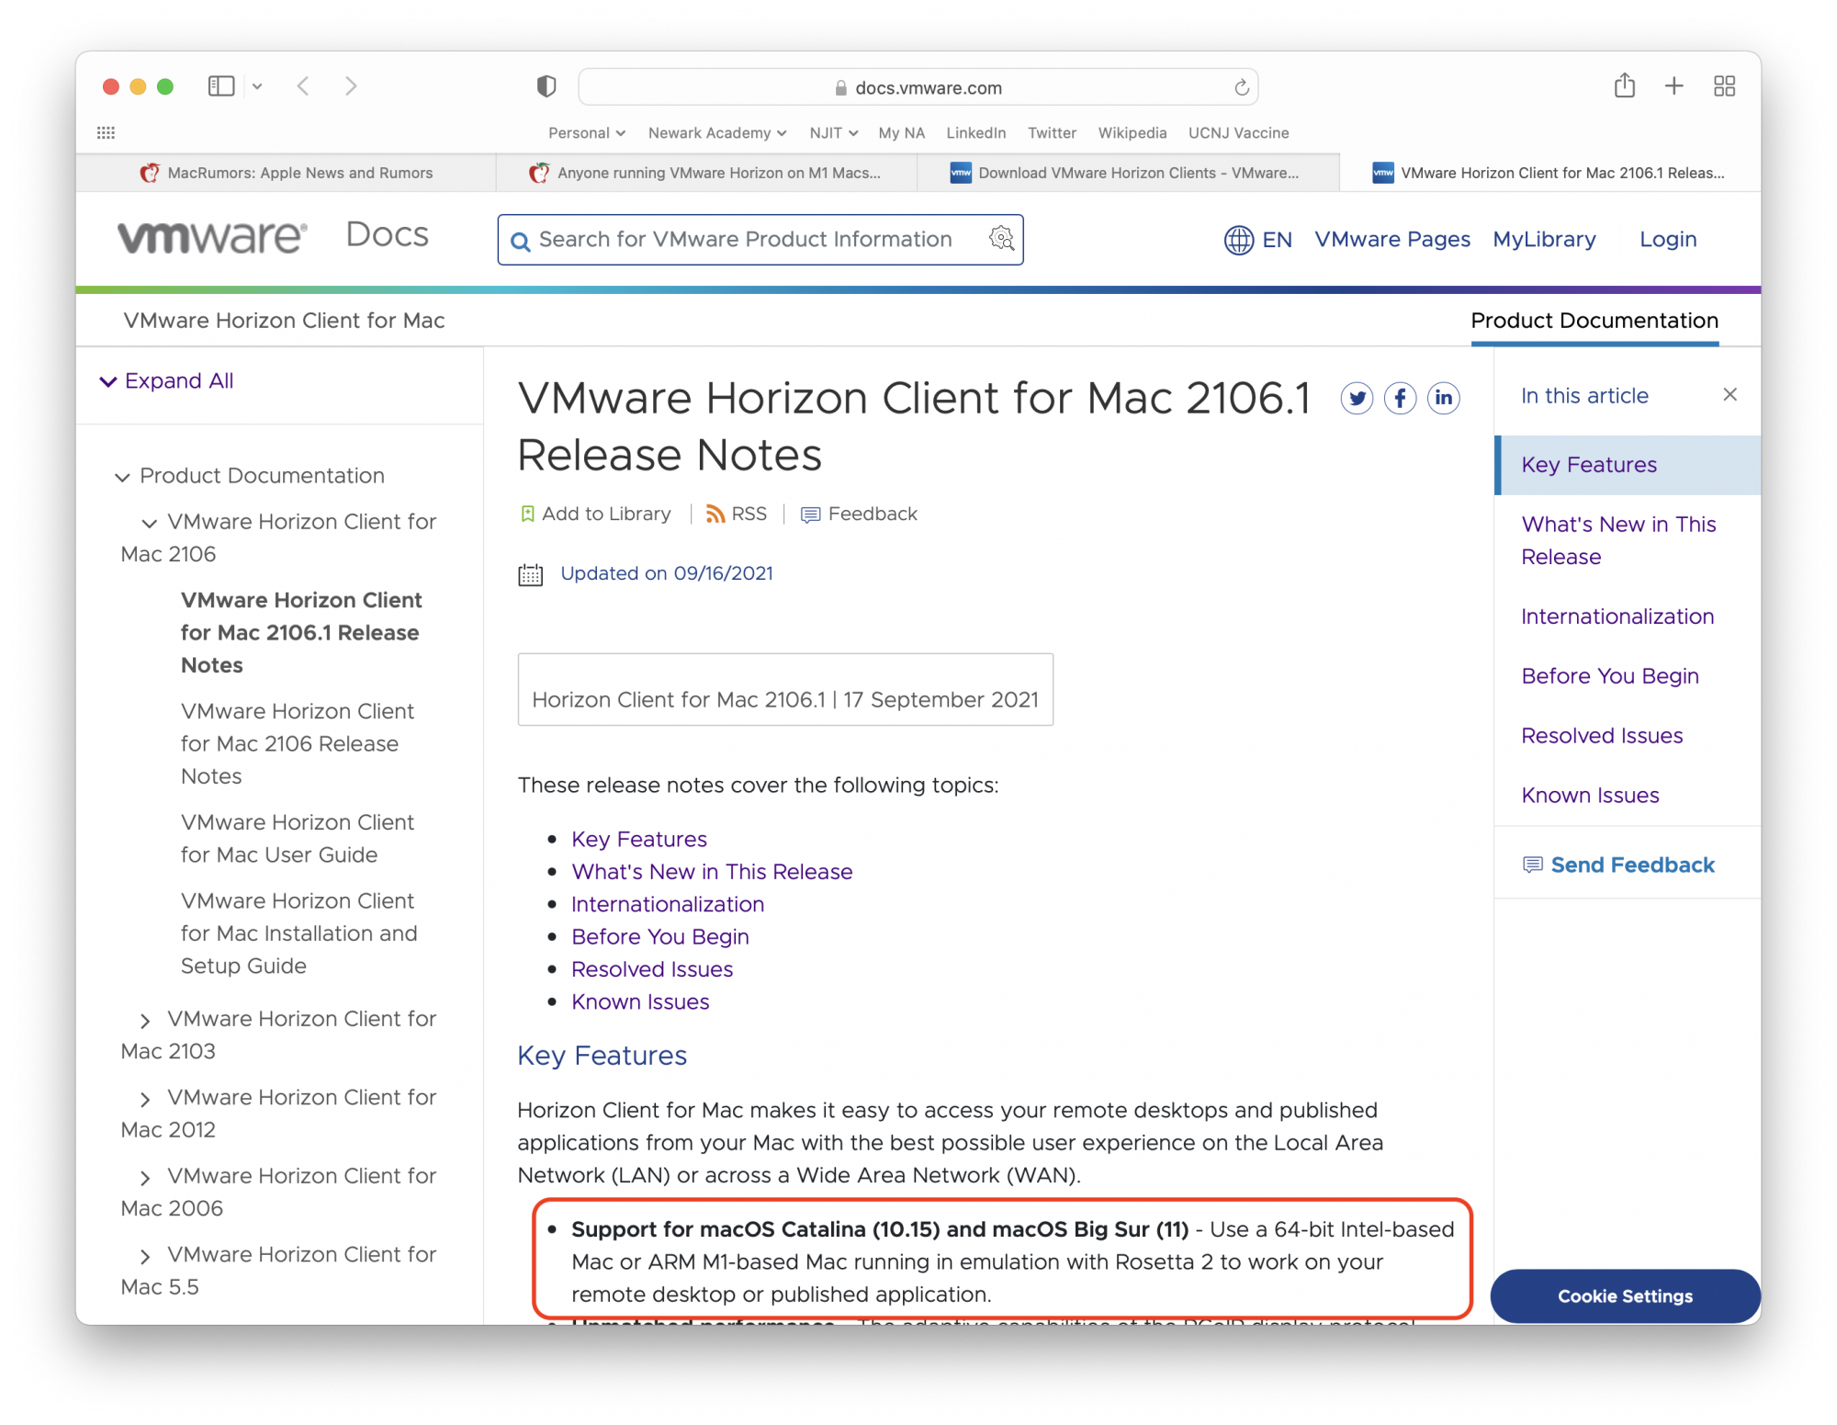Add a new tab with the plus icon
This screenshot has width=1837, height=1425.
pyautogui.click(x=1674, y=86)
